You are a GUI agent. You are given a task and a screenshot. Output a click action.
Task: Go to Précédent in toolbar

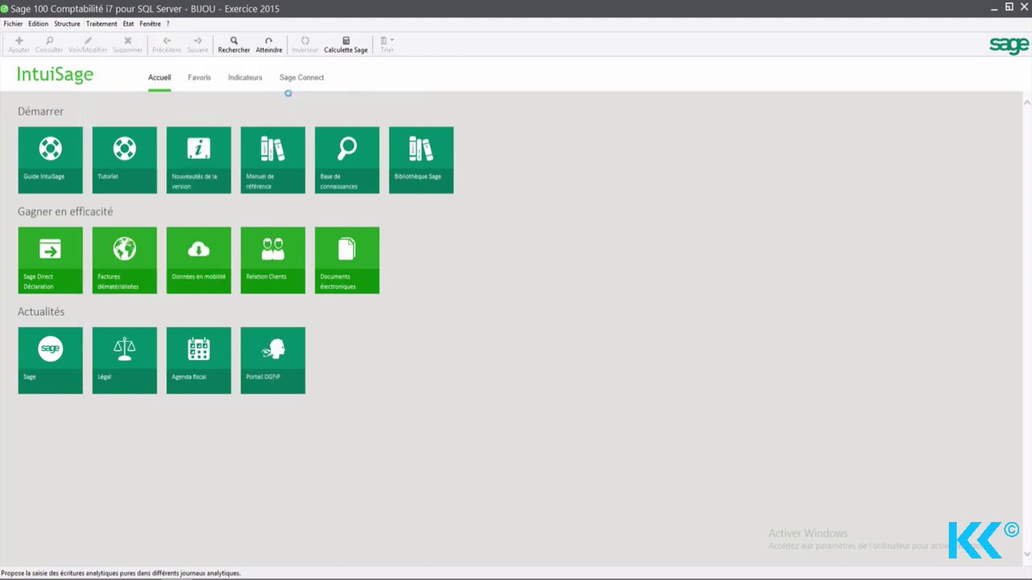click(x=167, y=44)
